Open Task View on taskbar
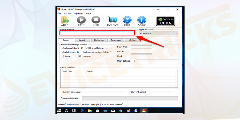240x120 pixels. click(74, 111)
